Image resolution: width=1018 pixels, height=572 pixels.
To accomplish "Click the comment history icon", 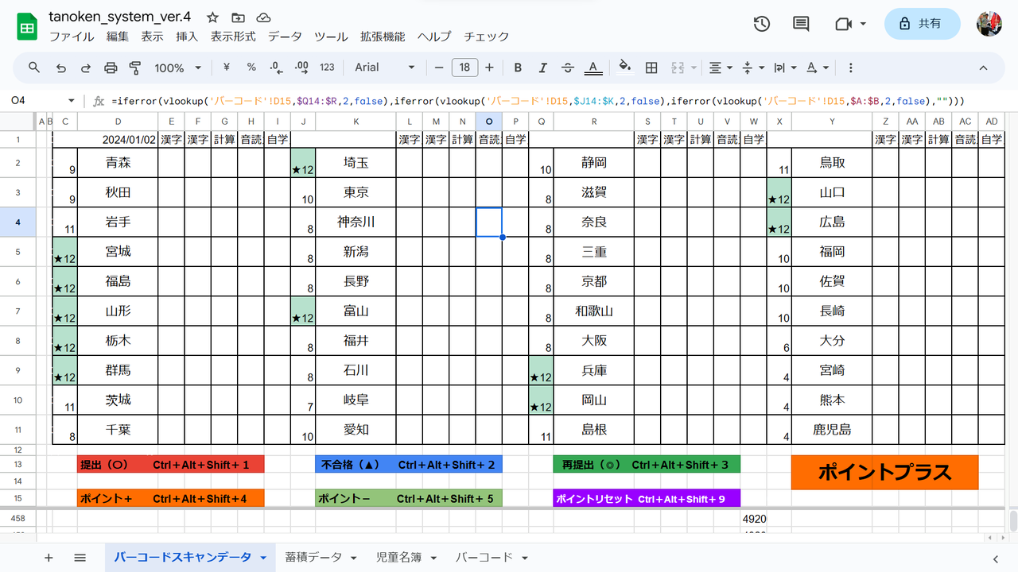I will pyautogui.click(x=800, y=24).
